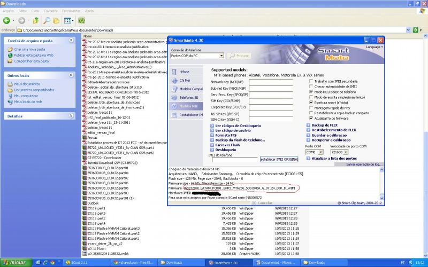Click Restabelecimento de FLEX arrow icon
This screenshot has height=267, width=428.
point(308,130)
